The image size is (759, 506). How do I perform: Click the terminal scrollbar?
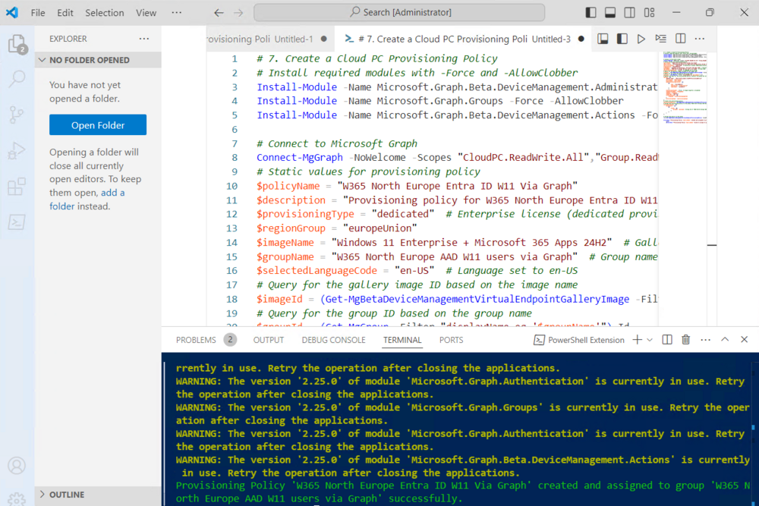pos(753,428)
